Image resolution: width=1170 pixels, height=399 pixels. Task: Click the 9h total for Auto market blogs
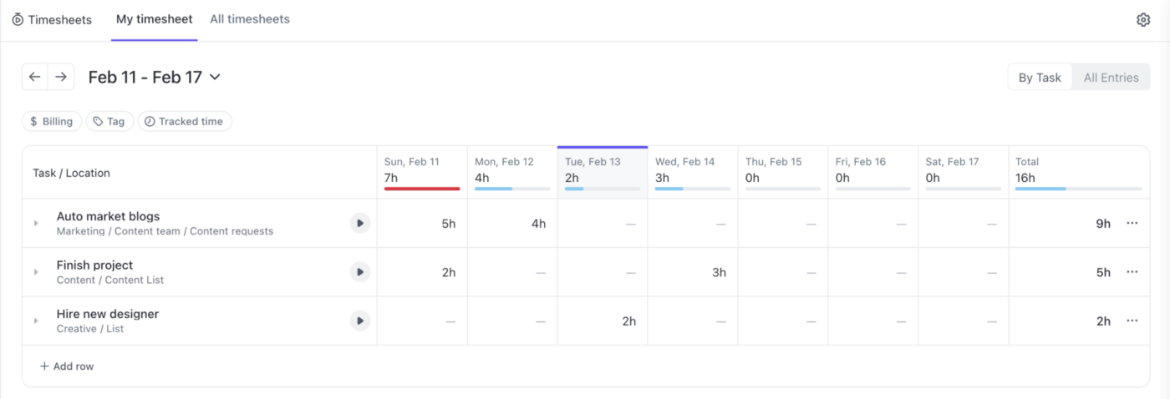coord(1103,224)
